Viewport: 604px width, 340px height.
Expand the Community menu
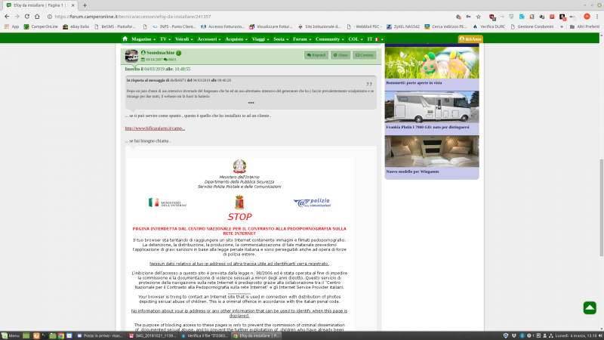(x=329, y=39)
